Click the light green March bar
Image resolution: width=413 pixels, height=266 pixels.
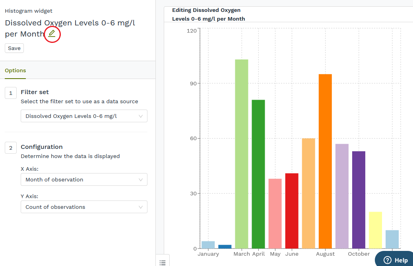[x=242, y=154]
